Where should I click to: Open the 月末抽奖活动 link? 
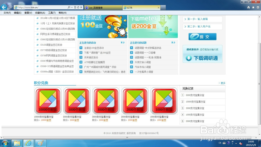pos(91,57)
